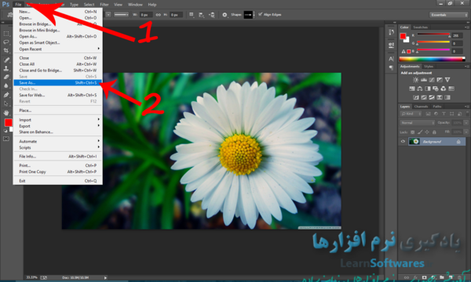This screenshot has height=282, width=471.
Task: Switch to the Swatches tab
Action: [x=420, y=27]
